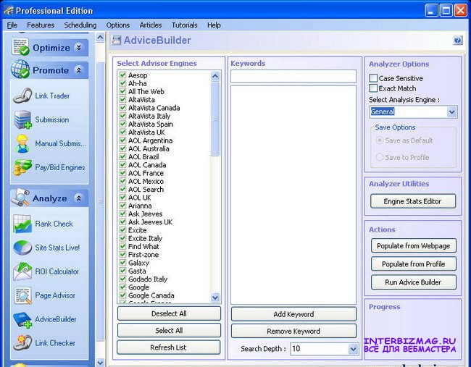The height and width of the screenshot is (367, 471).
Task: Uncheck the Ask Jeeves UK checkbox
Action: pyautogui.click(x=122, y=222)
